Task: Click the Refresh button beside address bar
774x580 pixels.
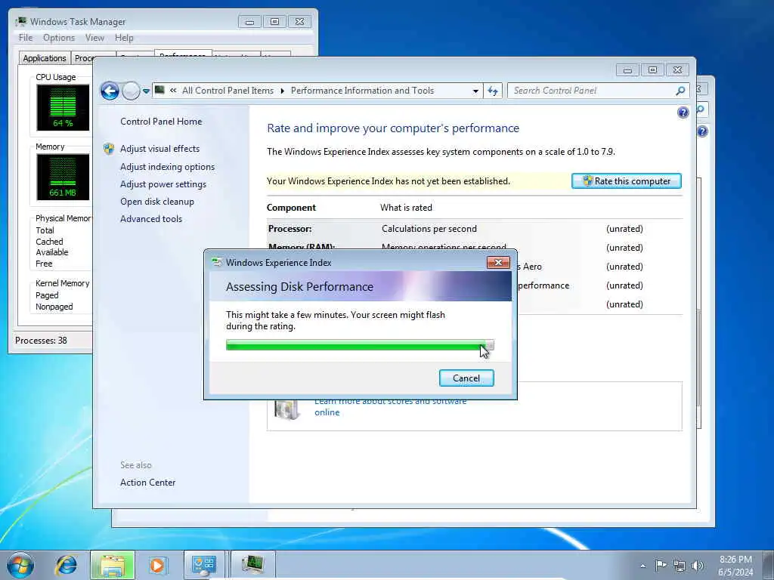Action: pos(493,91)
